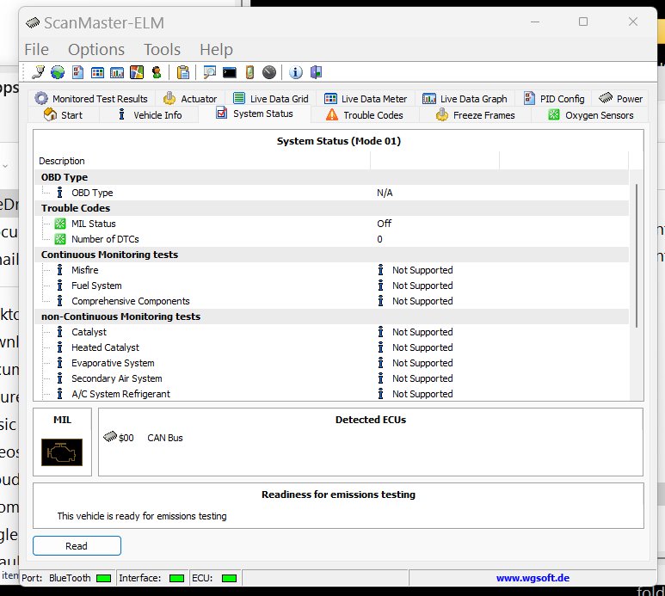This screenshot has height=596, width=665.
Task: Switch to the Live Data Meter tab
Action: (365, 99)
